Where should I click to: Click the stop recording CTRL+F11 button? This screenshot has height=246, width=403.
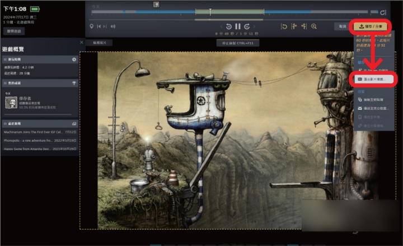tap(238, 43)
